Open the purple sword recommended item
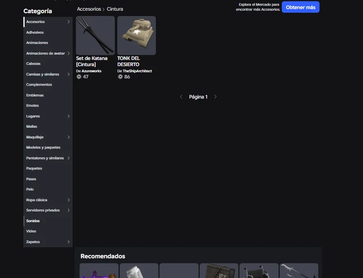The height and width of the screenshot is (278, 363). [x=99, y=271]
